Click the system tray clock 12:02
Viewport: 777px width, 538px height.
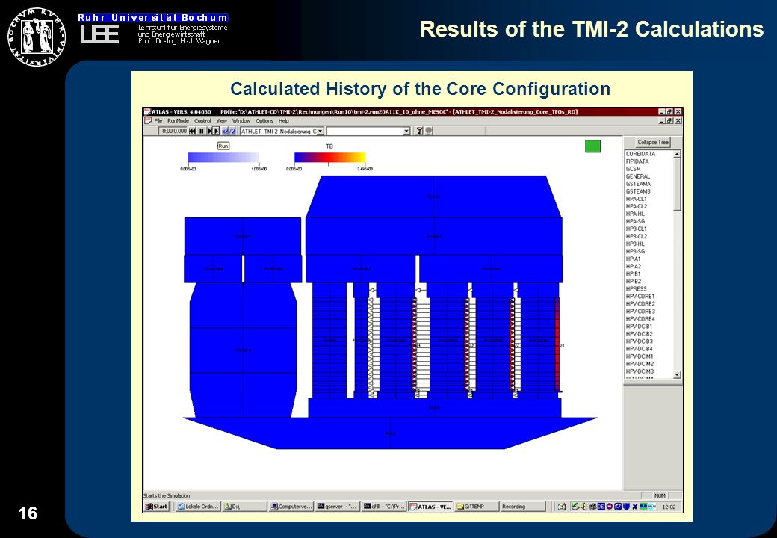[x=669, y=507]
